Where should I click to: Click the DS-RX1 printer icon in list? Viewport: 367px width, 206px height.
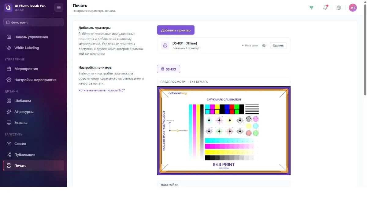pyautogui.click(x=165, y=45)
